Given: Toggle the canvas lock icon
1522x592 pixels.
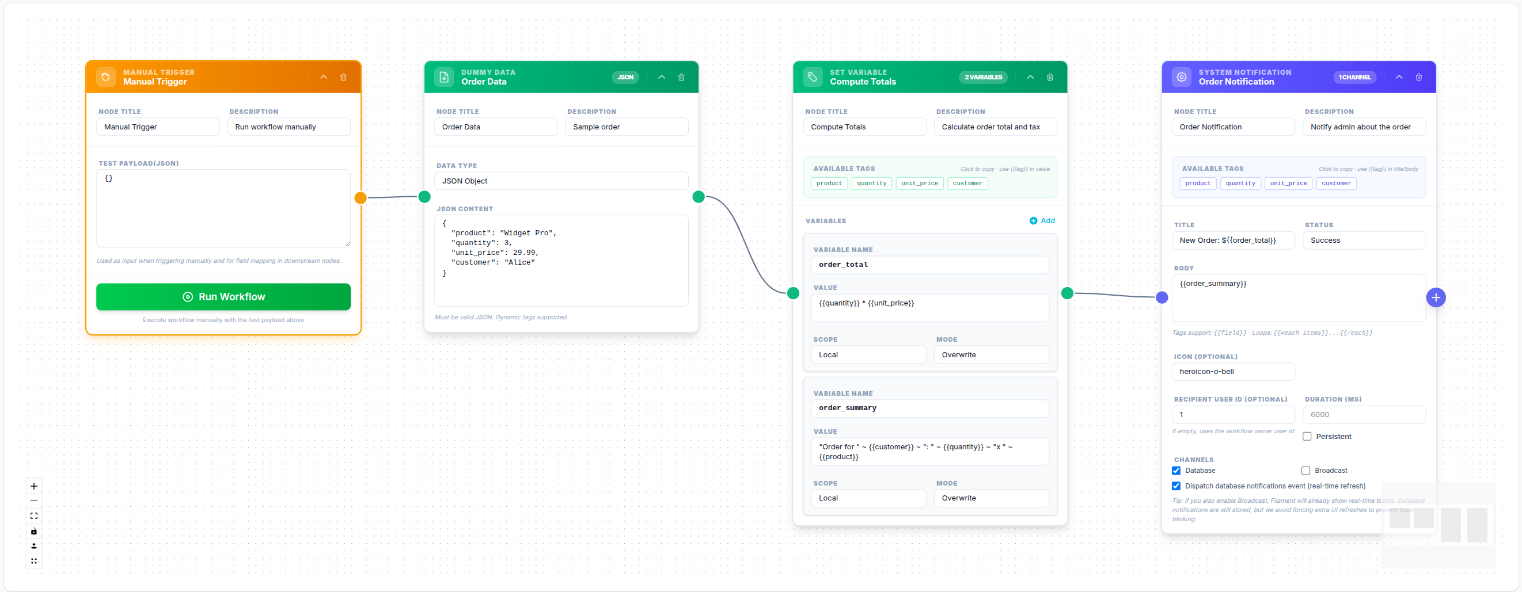Looking at the screenshot, I should (x=33, y=531).
